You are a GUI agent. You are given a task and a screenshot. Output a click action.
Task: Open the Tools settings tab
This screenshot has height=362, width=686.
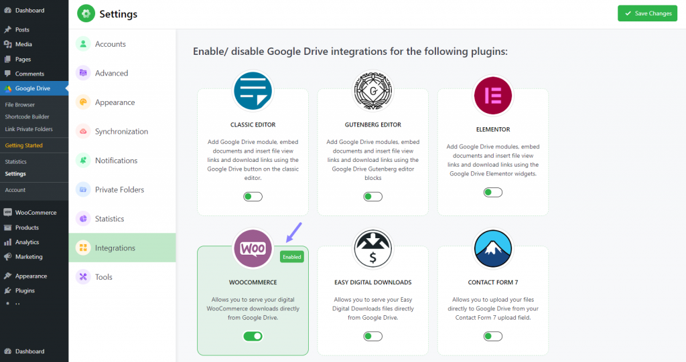[x=122, y=277]
